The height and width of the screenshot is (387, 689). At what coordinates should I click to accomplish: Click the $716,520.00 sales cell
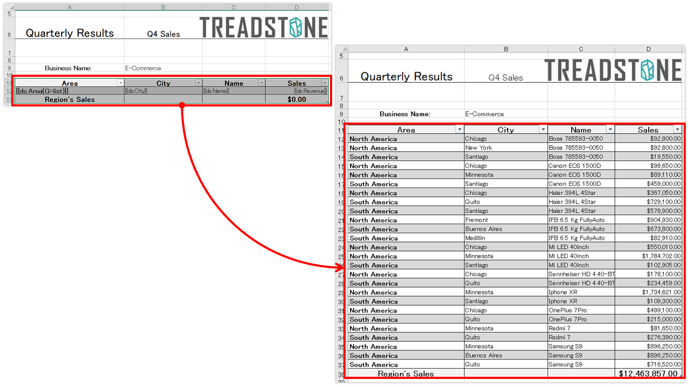pos(649,364)
